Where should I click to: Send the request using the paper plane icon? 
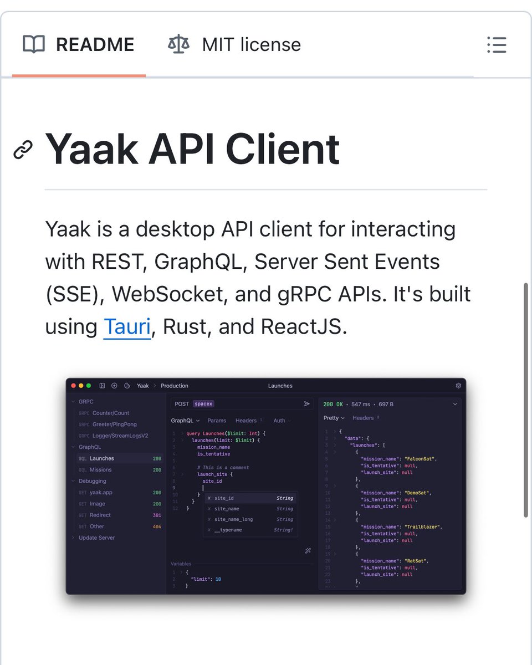[307, 404]
